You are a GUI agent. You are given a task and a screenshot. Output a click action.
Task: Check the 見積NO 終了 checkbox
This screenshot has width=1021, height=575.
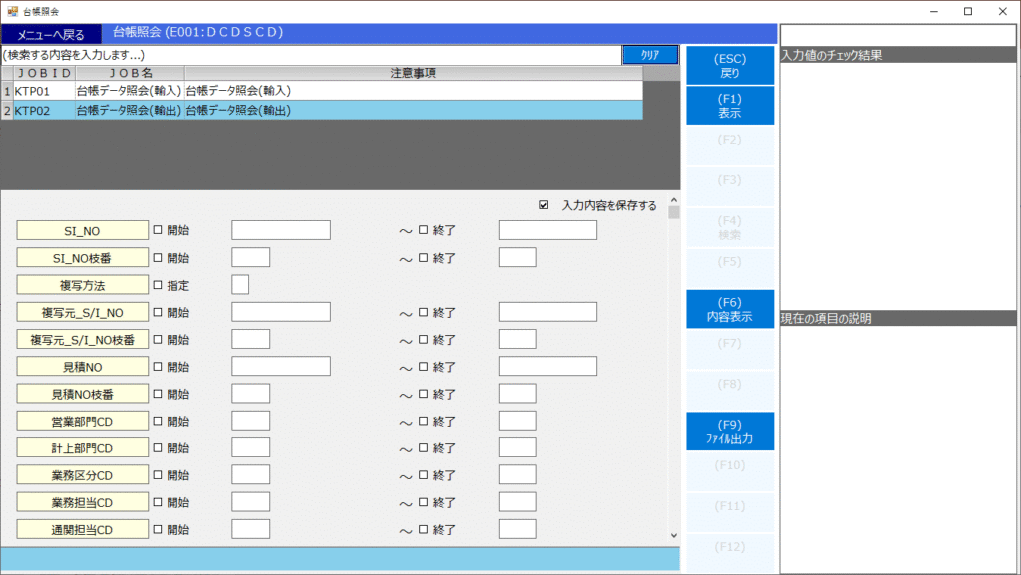pos(423,367)
